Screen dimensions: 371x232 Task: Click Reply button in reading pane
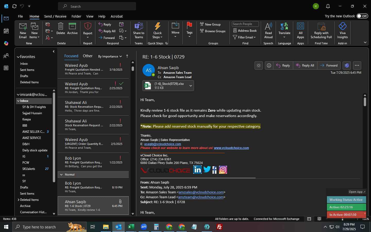283,65
